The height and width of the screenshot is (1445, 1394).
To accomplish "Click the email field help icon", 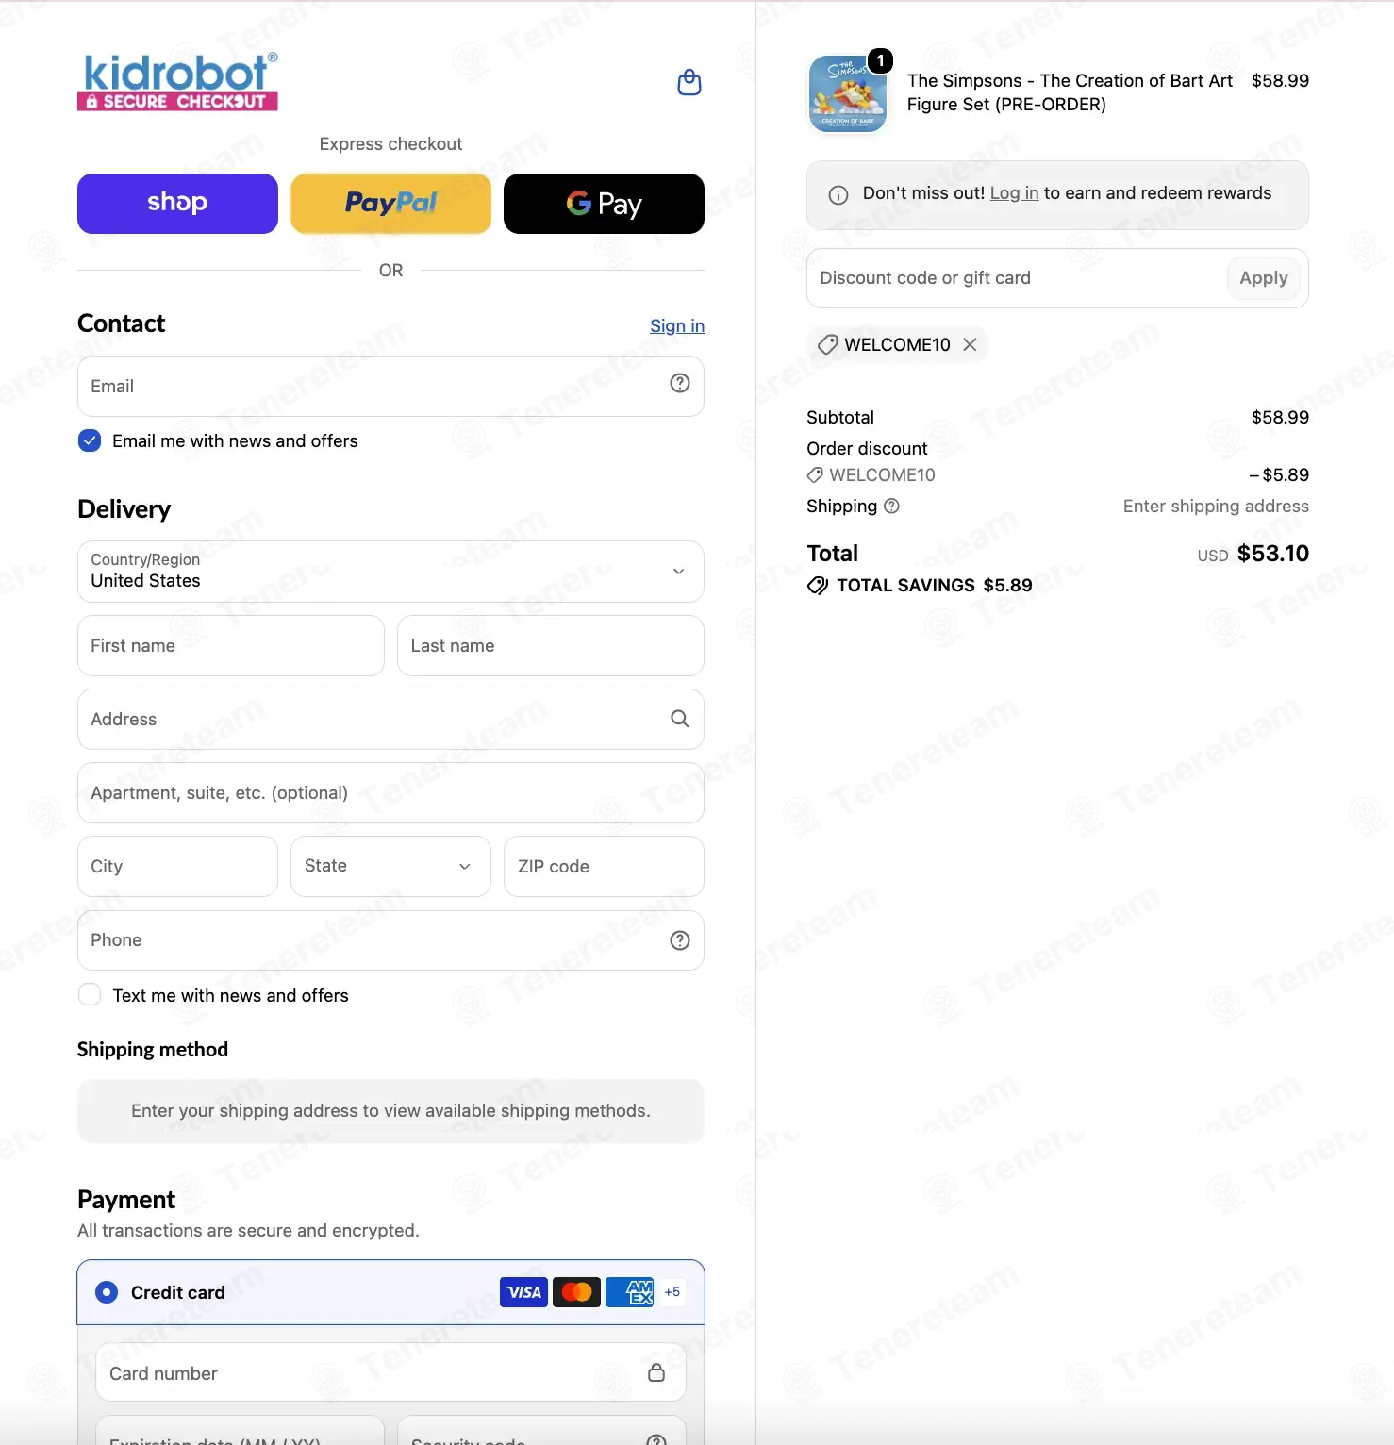I will 680,383.
